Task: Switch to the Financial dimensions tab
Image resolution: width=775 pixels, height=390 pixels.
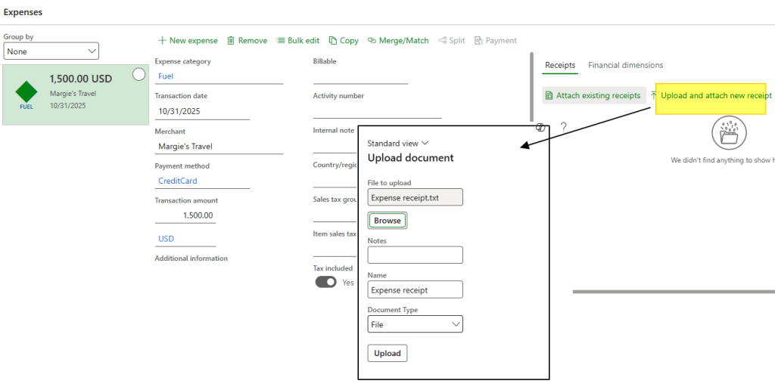Action: click(625, 66)
